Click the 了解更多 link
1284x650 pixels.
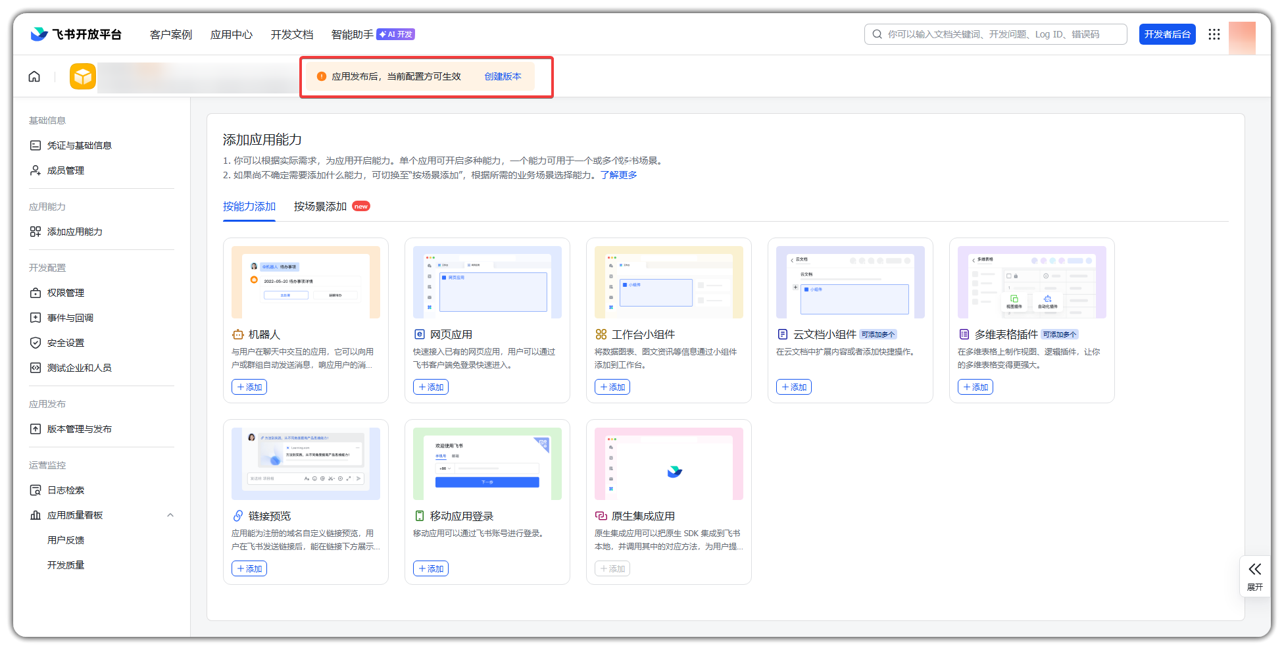pyautogui.click(x=618, y=175)
